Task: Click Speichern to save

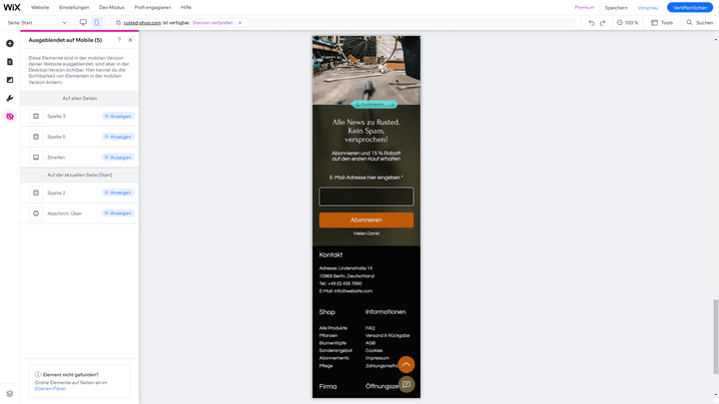Action: (x=616, y=8)
